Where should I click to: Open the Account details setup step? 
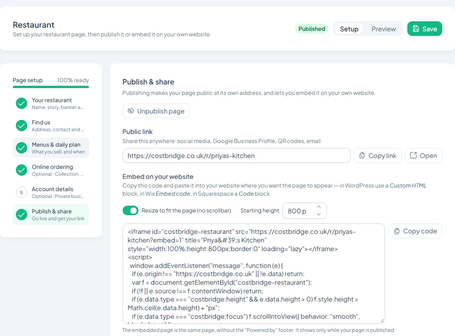tap(51, 193)
